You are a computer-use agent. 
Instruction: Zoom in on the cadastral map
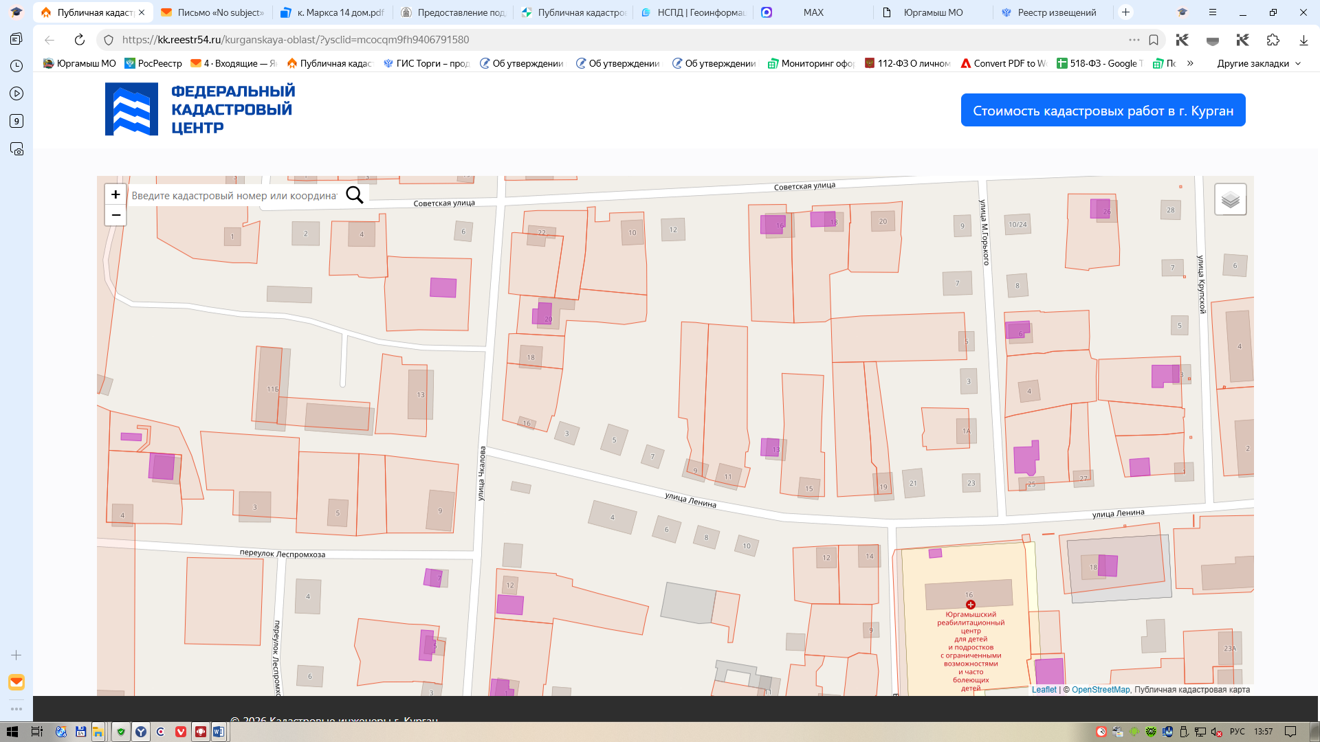(x=115, y=194)
